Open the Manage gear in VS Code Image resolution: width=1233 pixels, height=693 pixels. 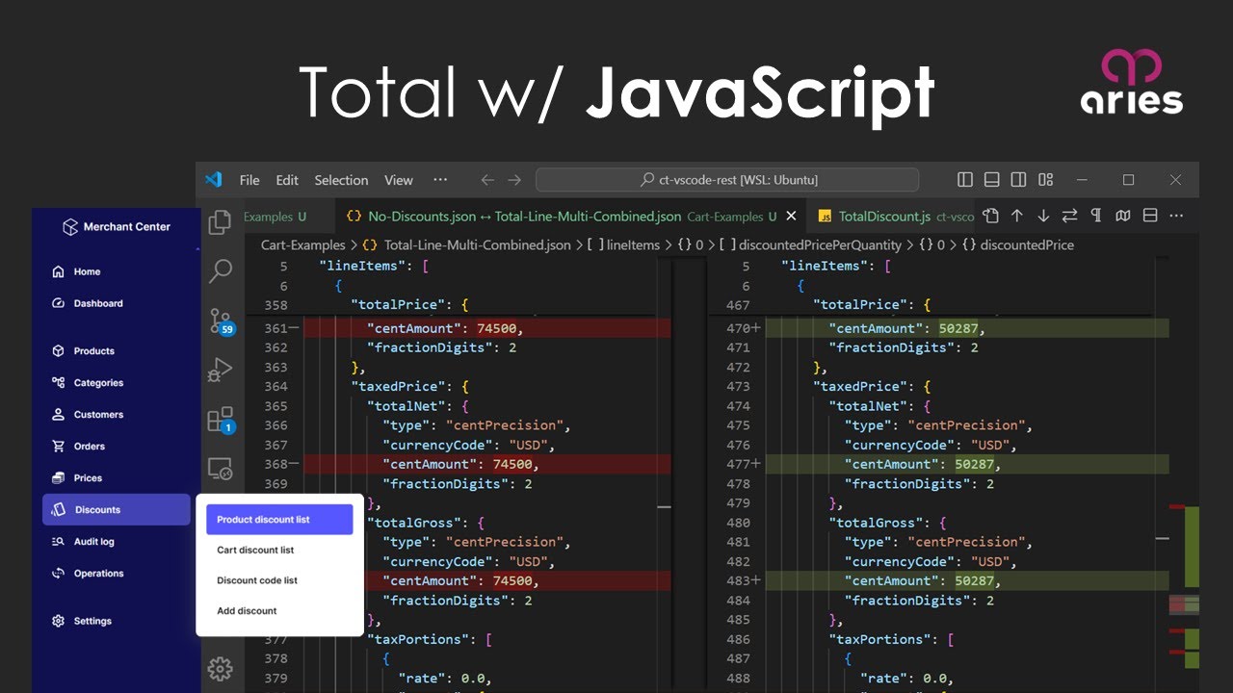pyautogui.click(x=221, y=668)
